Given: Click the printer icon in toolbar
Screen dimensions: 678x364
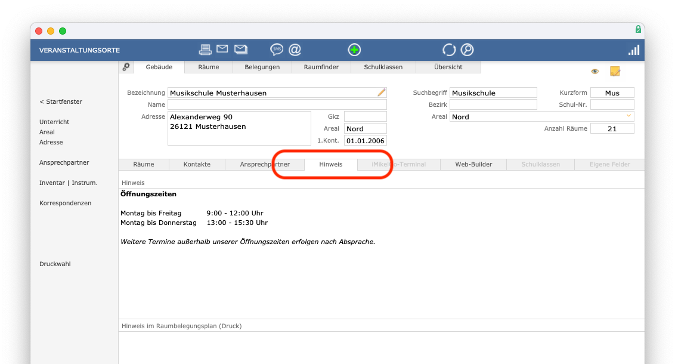Looking at the screenshot, I should pos(205,50).
